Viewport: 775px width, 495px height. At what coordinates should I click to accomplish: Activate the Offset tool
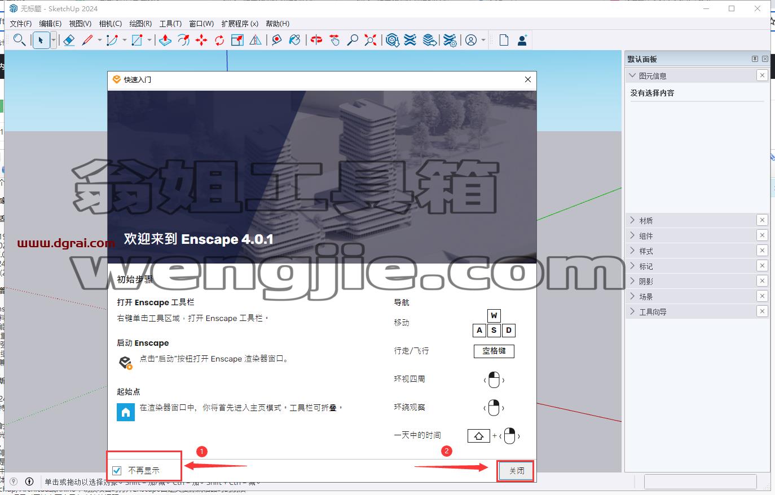click(183, 40)
